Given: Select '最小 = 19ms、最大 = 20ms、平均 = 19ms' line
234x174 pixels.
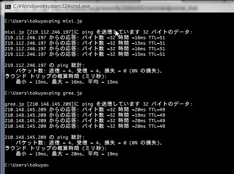Looking at the screenshot, I should pyautogui.click(x=67, y=154).
